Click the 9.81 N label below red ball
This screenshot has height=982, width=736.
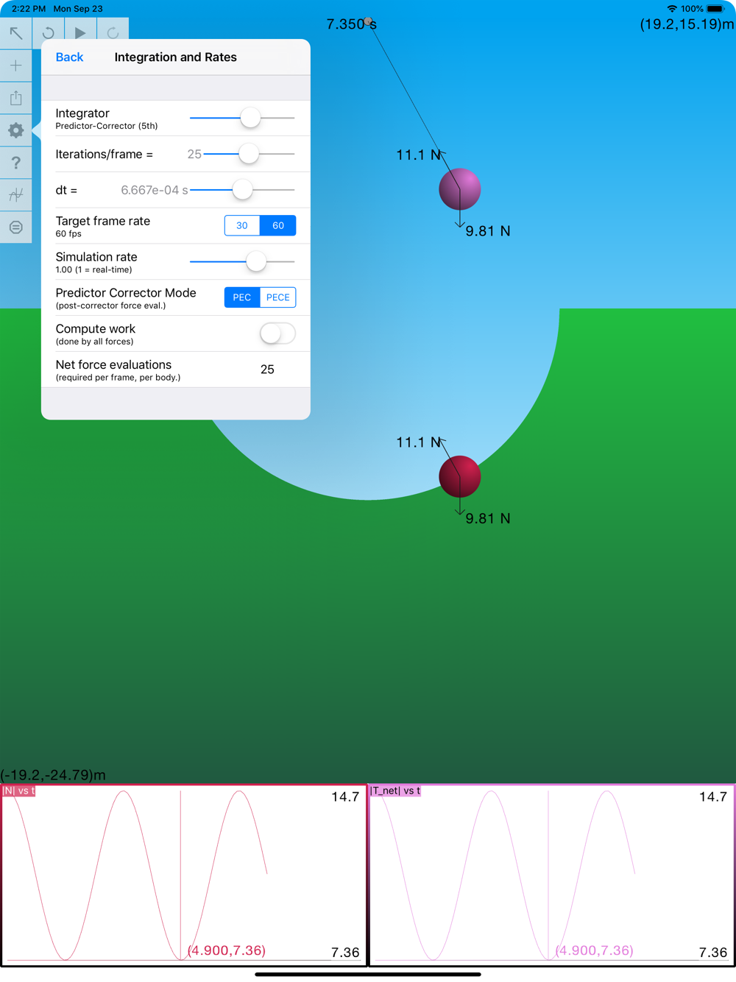tap(488, 518)
